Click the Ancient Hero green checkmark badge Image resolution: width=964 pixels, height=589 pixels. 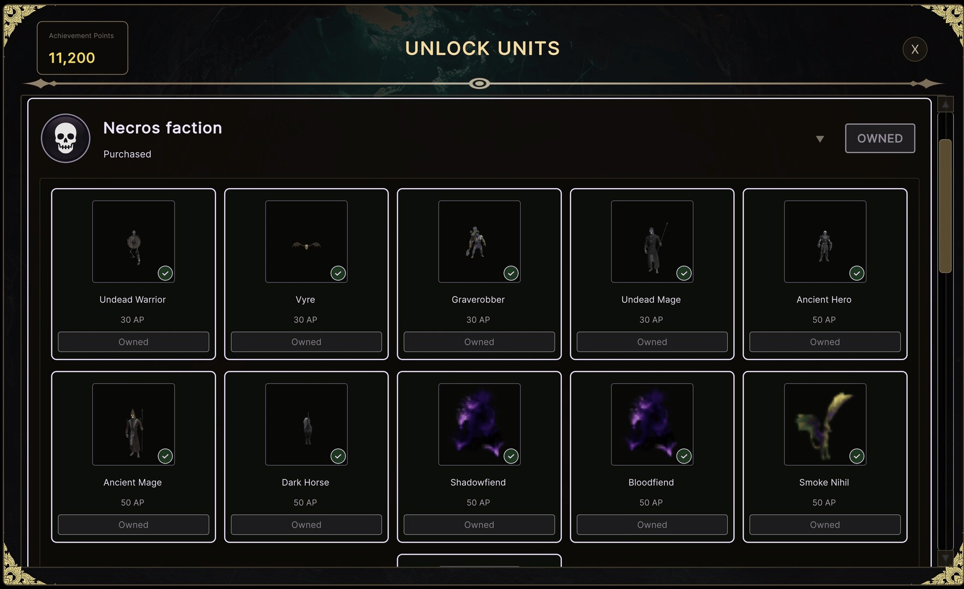[x=857, y=273]
